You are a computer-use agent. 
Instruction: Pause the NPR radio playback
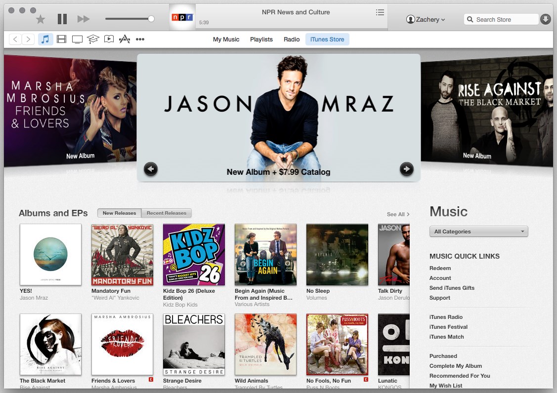click(62, 19)
